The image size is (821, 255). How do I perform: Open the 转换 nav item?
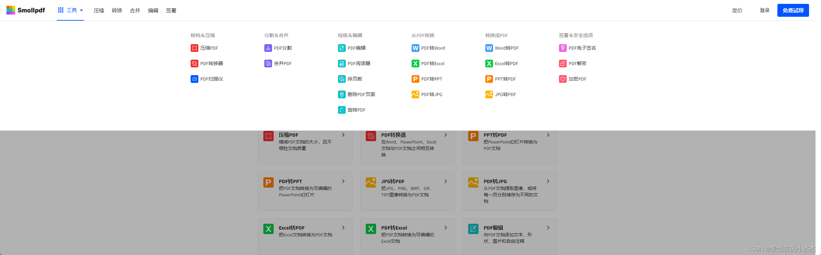(x=117, y=10)
